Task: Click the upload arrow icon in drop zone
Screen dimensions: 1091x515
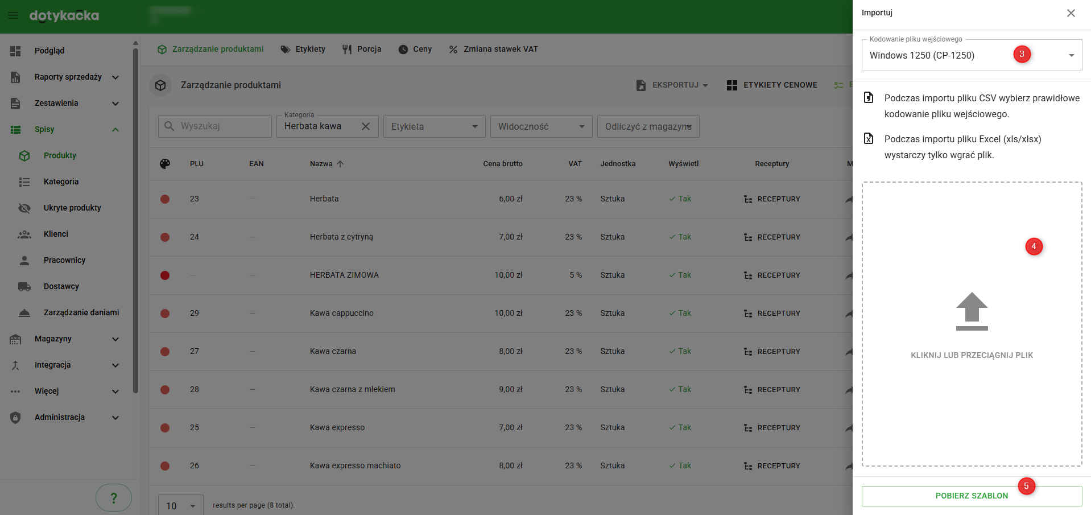Action: (972, 311)
